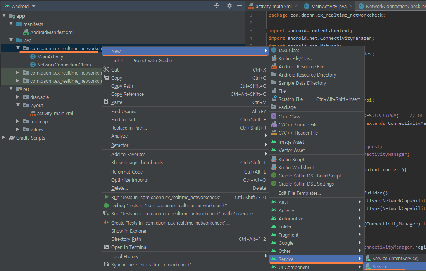This screenshot has width=426, height=271.
Task: Expand the values folder
Action: [x=18, y=130]
